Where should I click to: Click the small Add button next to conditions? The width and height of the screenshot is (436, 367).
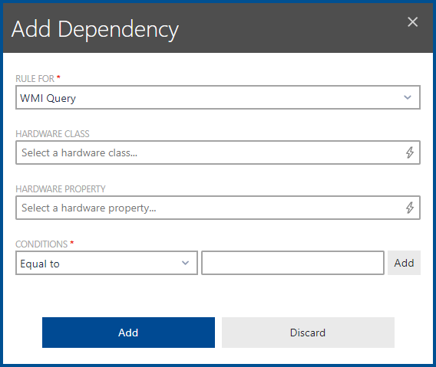(404, 263)
